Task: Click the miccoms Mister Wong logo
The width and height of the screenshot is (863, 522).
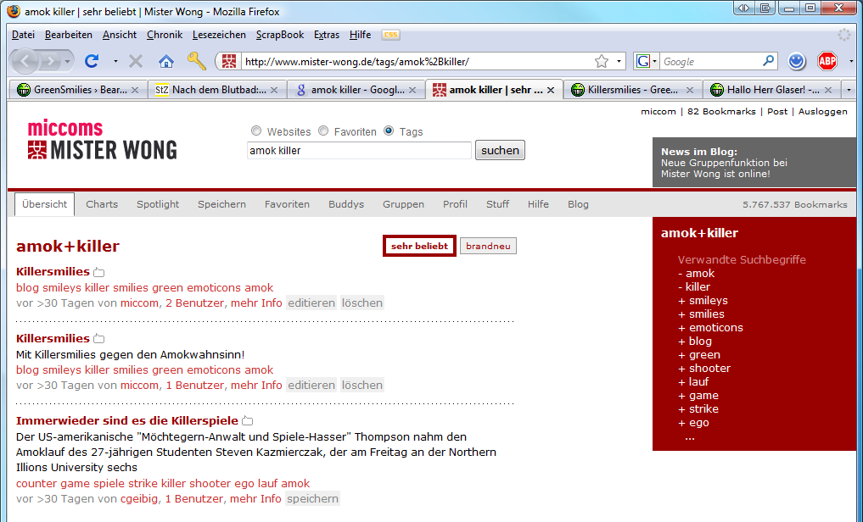Action: click(103, 141)
